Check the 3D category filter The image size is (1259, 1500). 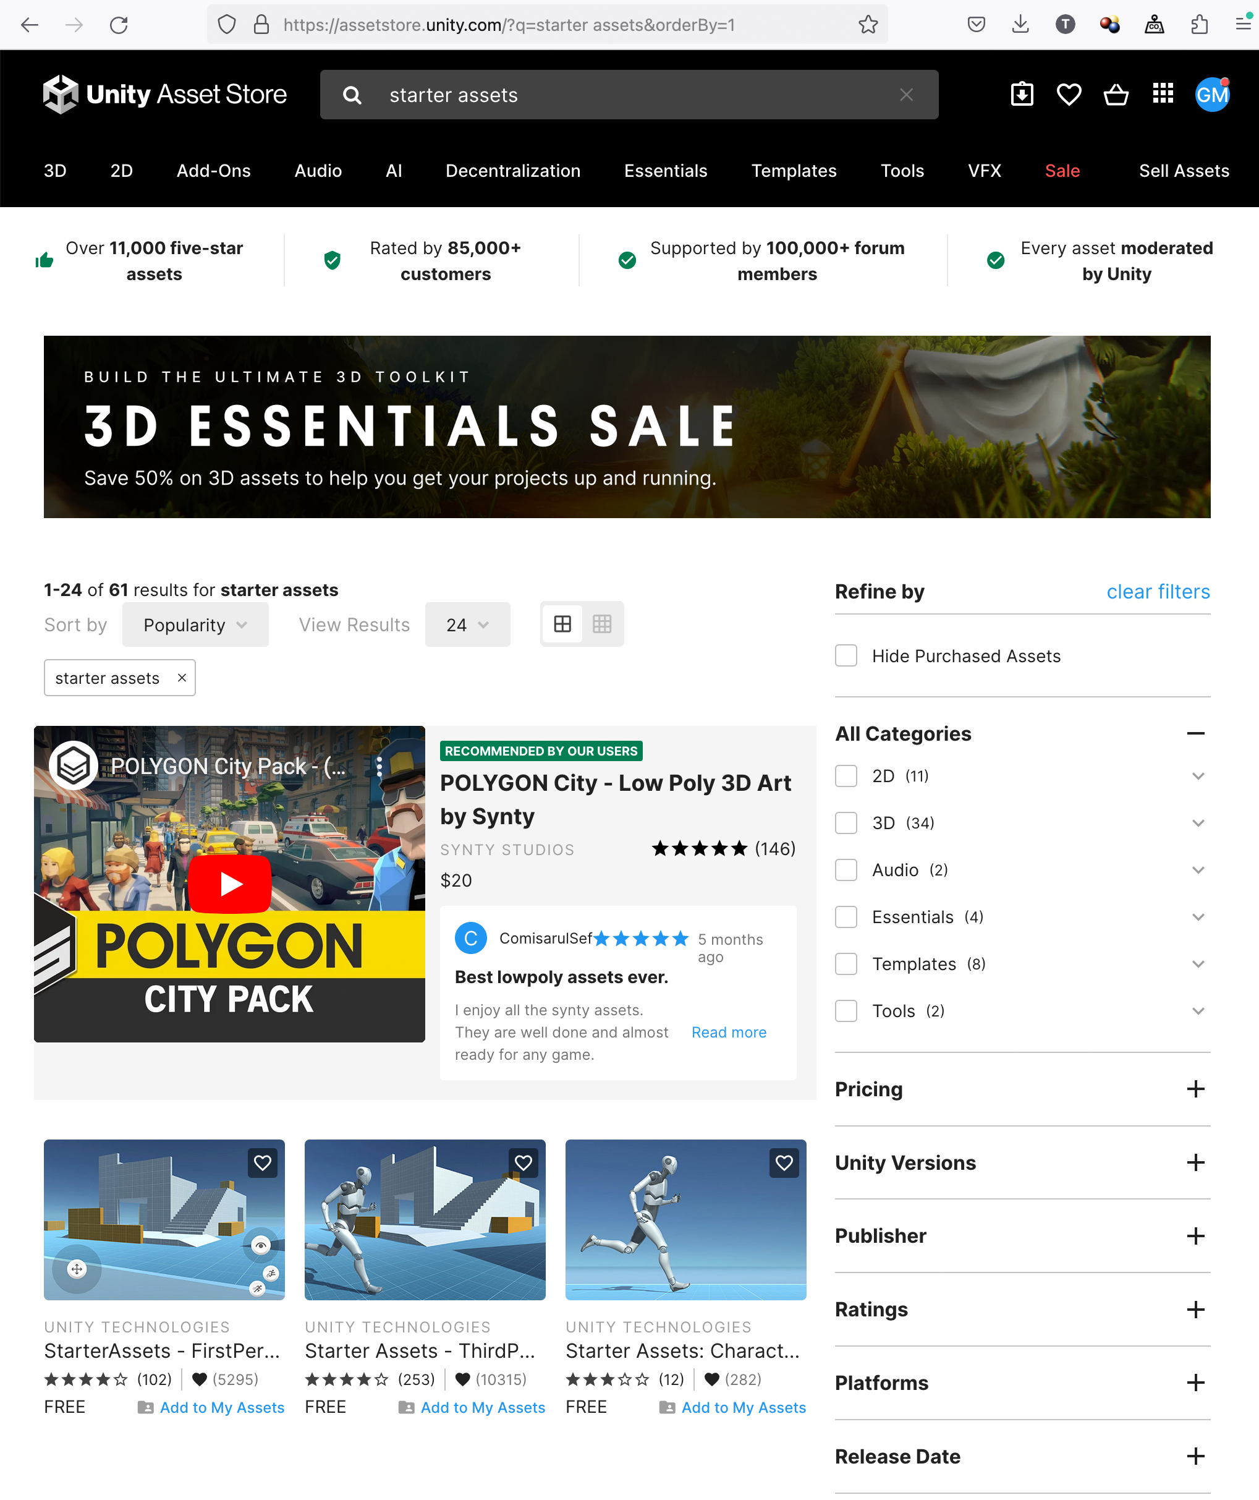(x=846, y=823)
